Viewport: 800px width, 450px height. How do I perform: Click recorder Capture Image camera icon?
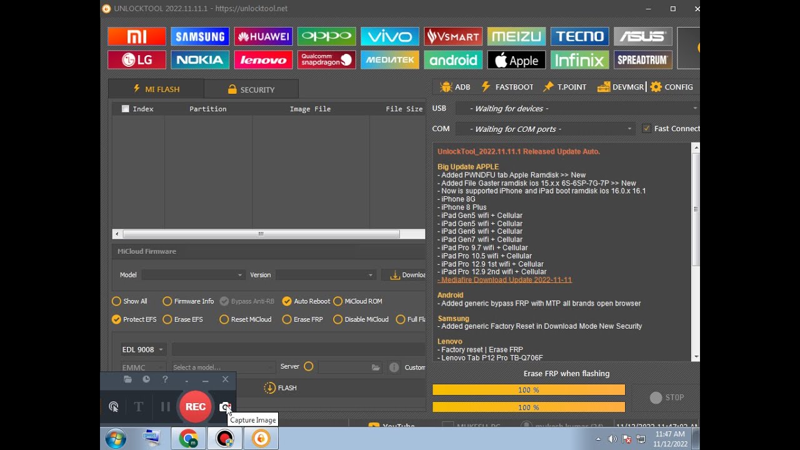[x=225, y=407]
